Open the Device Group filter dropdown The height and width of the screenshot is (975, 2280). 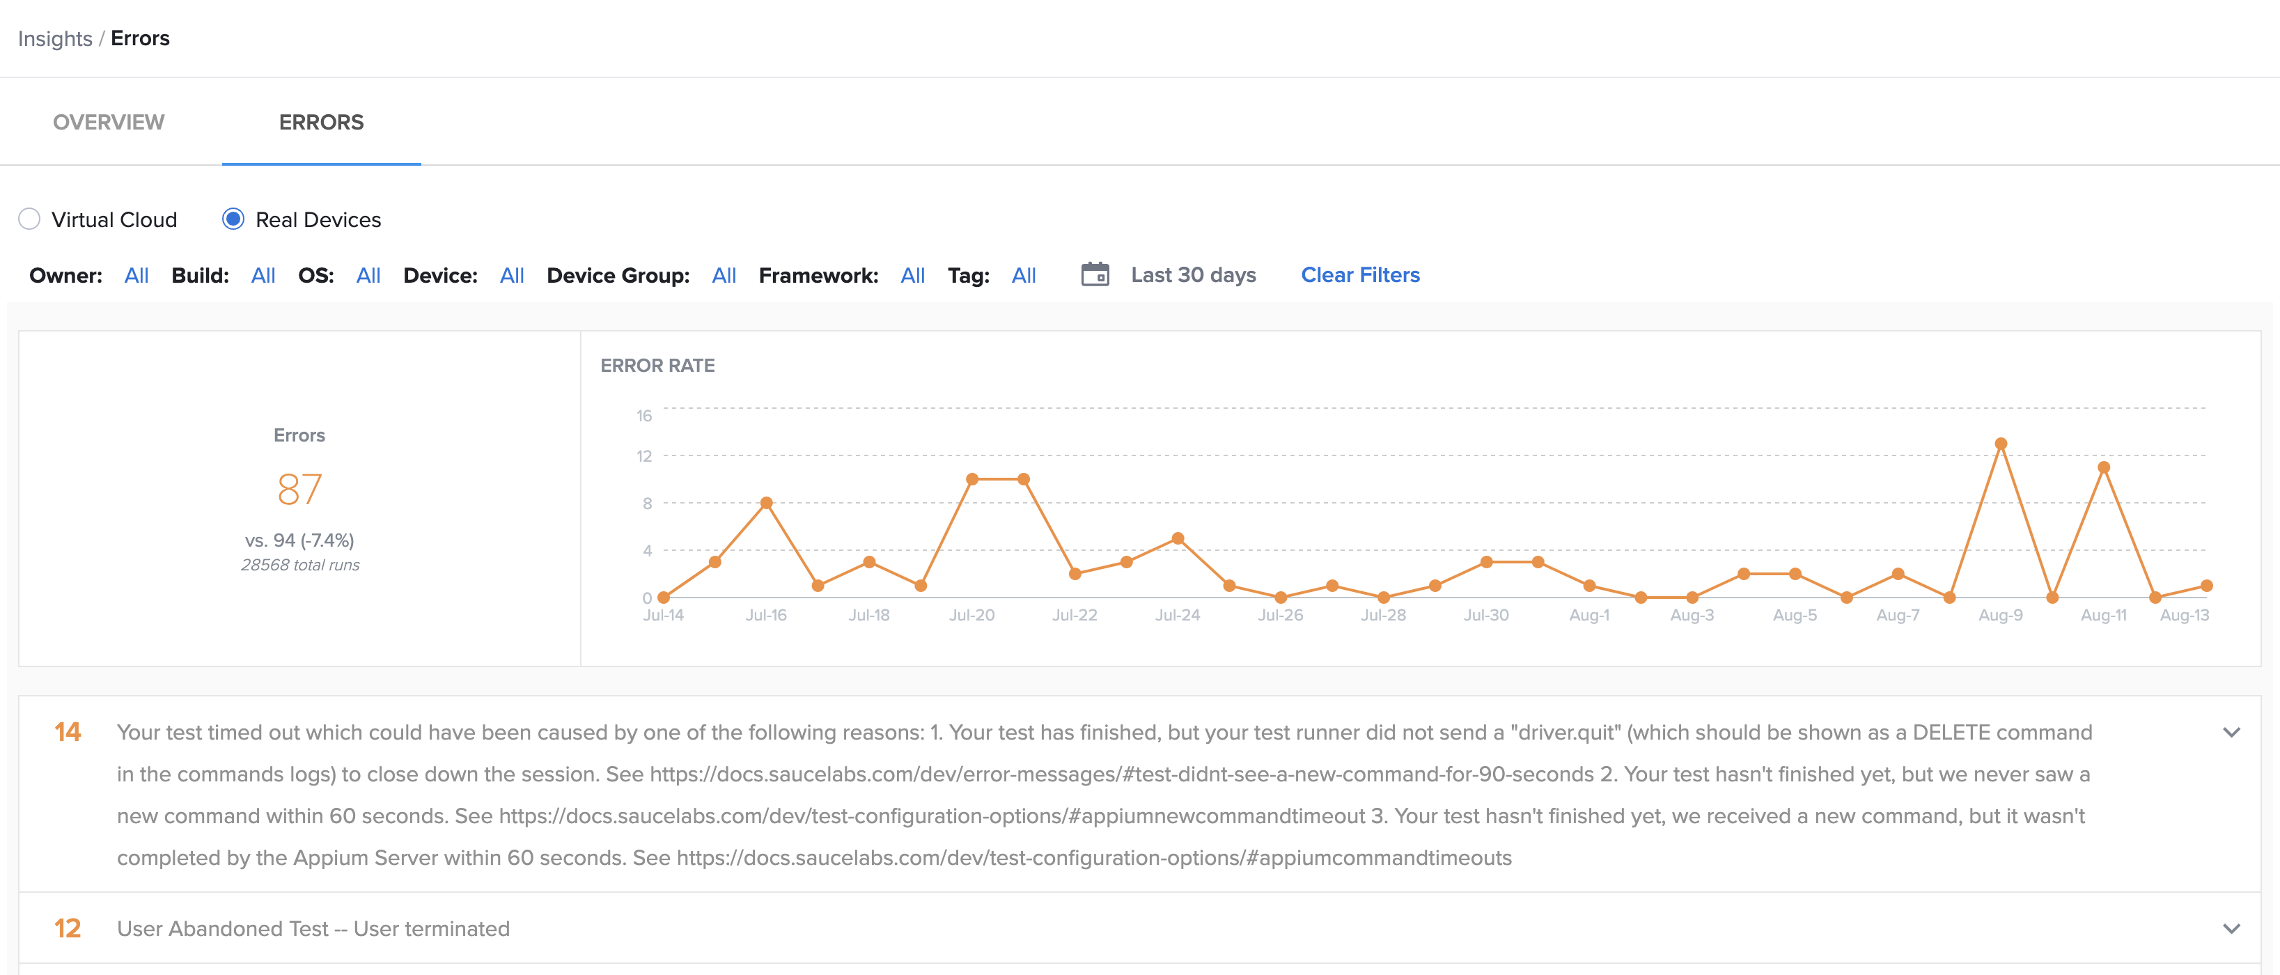723,275
